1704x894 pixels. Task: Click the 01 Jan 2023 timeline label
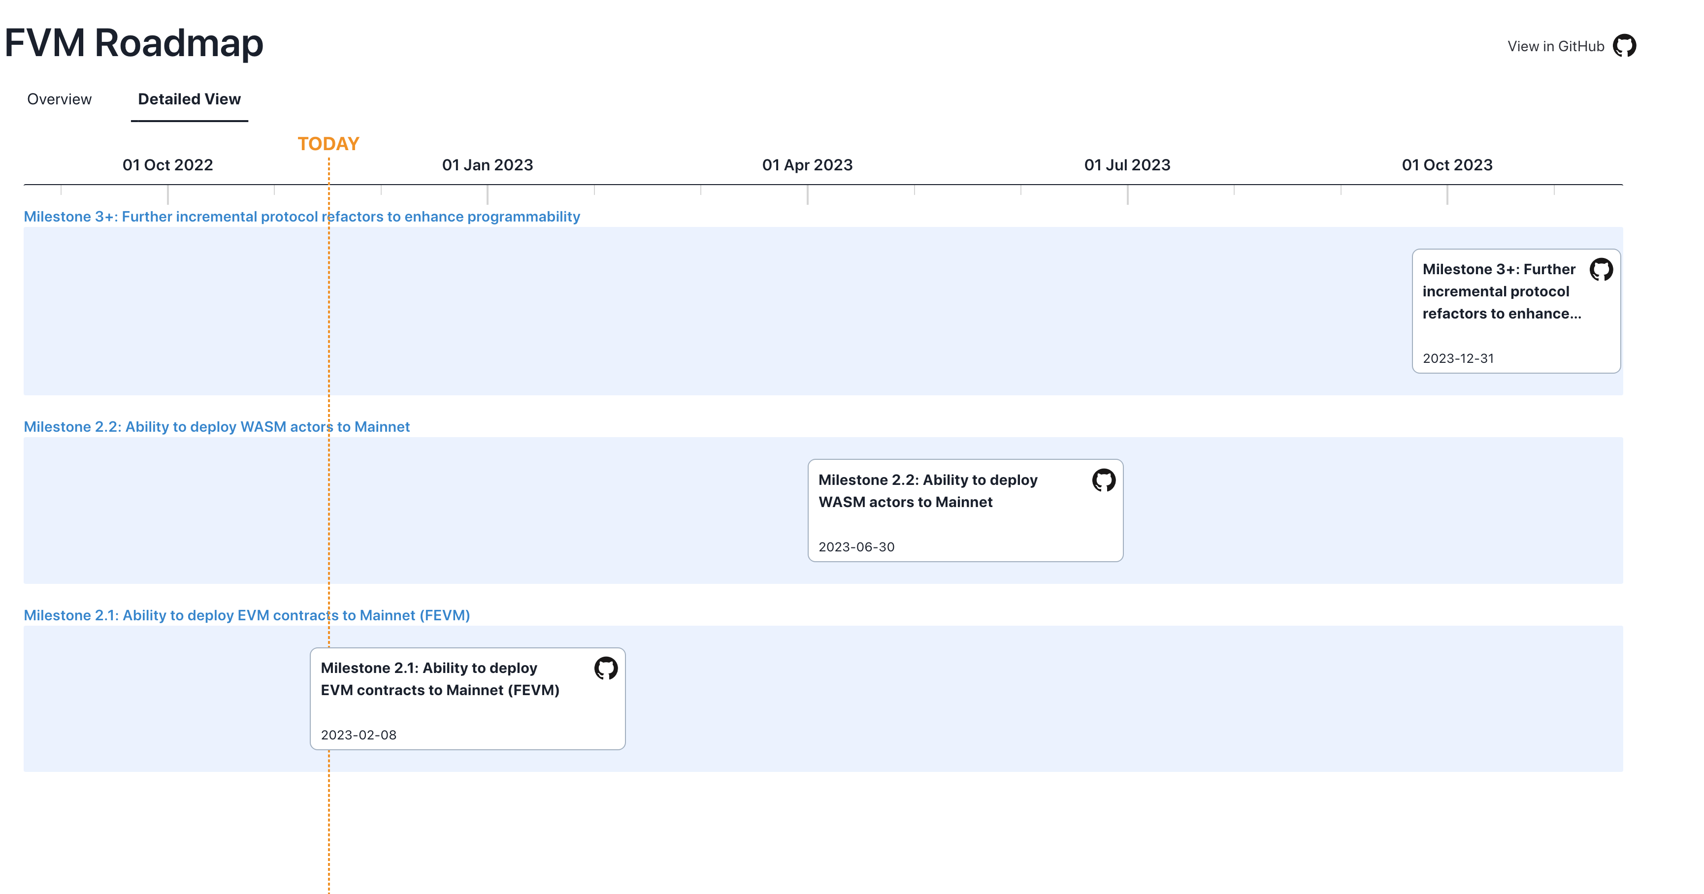[488, 164]
